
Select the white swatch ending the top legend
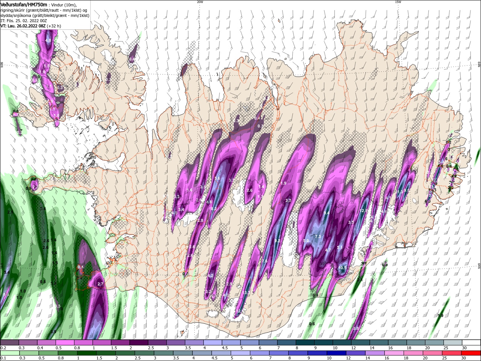tap(471, 343)
